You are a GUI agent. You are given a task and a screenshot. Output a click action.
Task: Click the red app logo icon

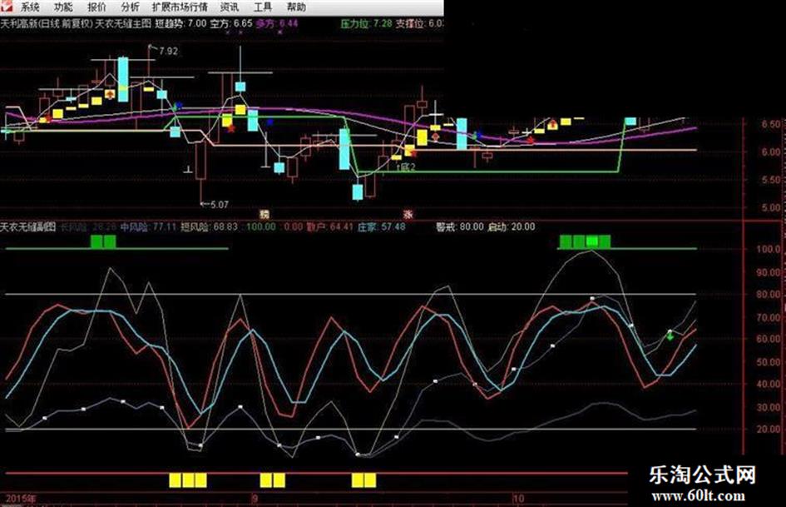tap(7, 7)
